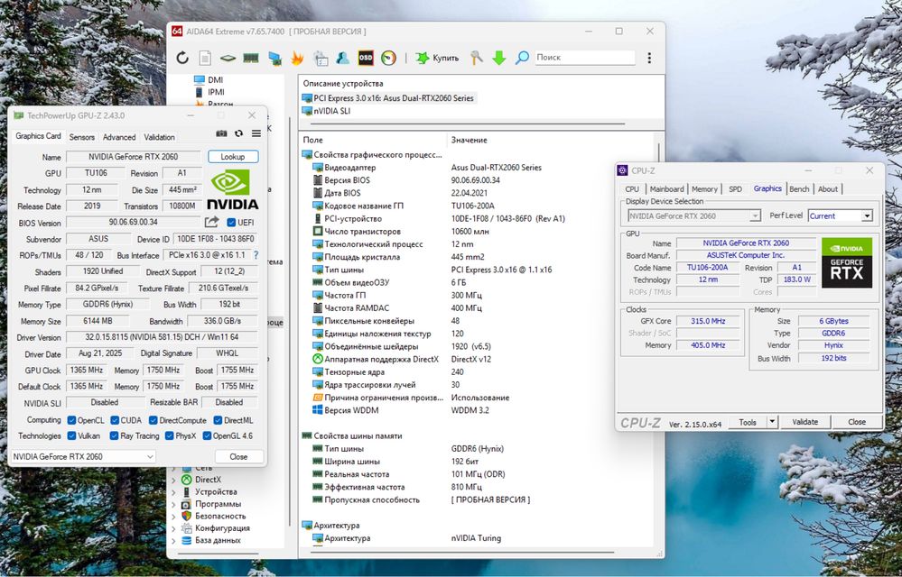902x577 pixels.
Task: Toggle the DirectCompute checkbox in GPU-Z
Action: pyautogui.click(x=153, y=420)
